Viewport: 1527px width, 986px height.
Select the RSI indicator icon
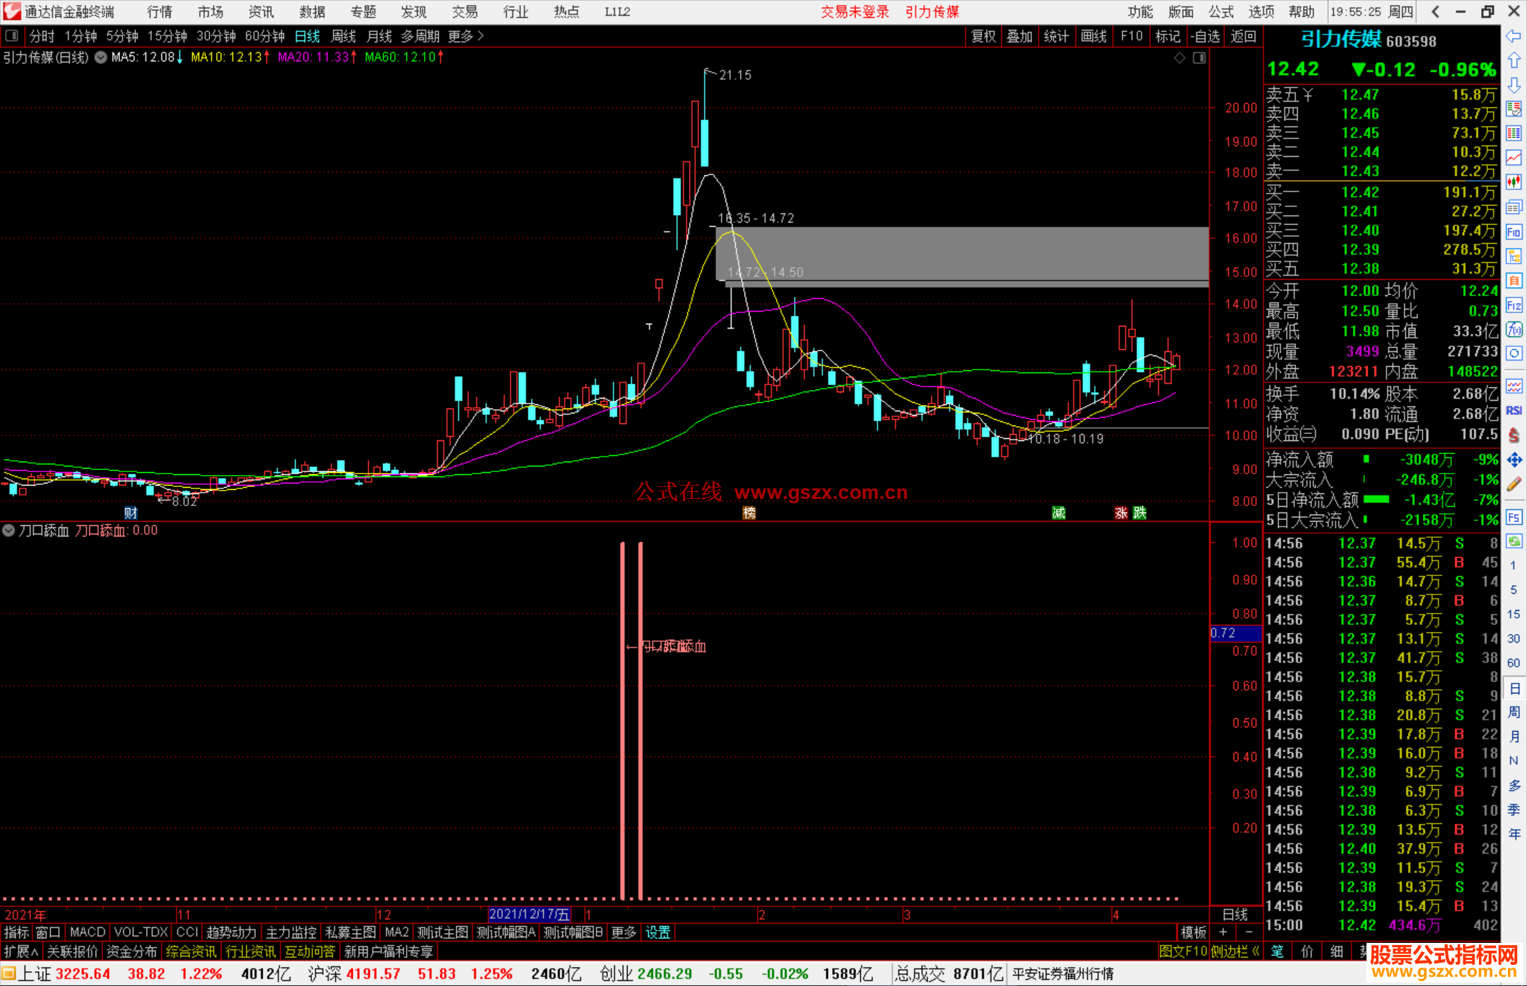coord(1514,411)
